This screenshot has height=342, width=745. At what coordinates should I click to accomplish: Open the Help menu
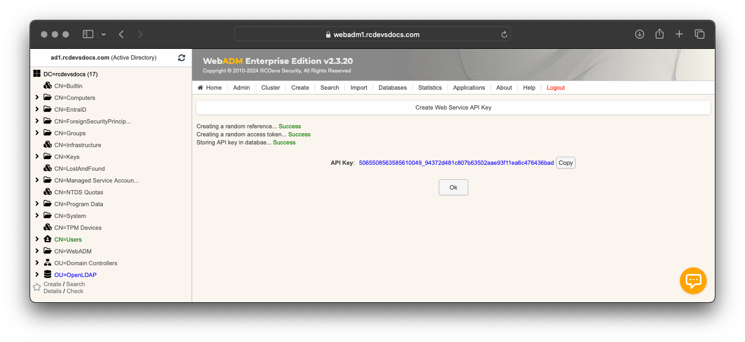coord(529,88)
